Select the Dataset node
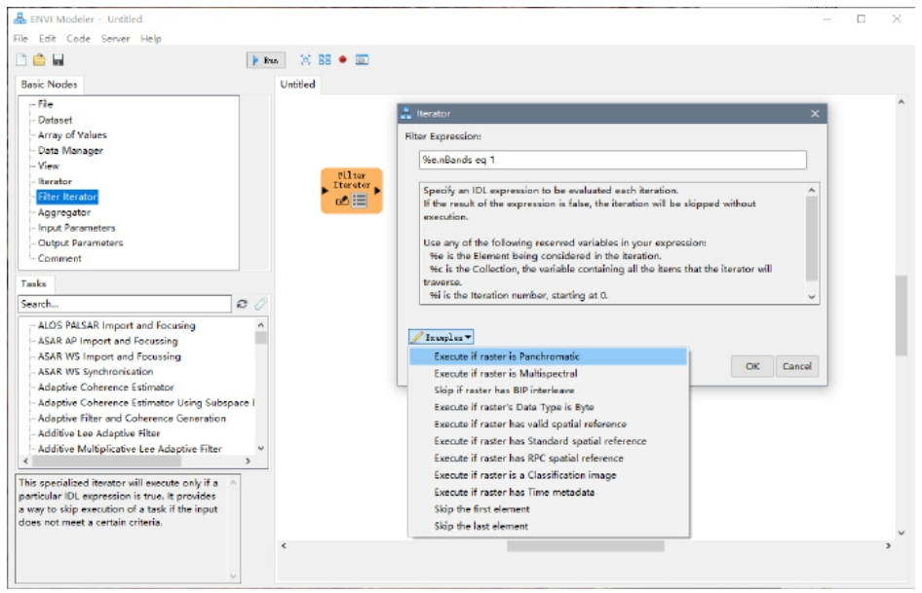 [55, 120]
